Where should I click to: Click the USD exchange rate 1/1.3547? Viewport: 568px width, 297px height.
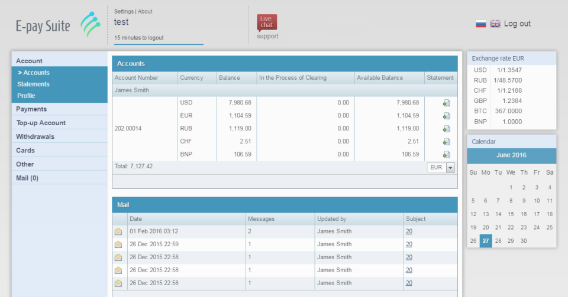pos(509,70)
